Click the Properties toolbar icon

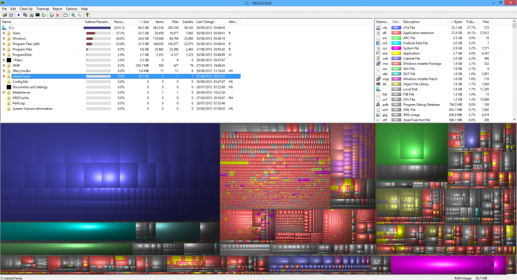point(66,15)
